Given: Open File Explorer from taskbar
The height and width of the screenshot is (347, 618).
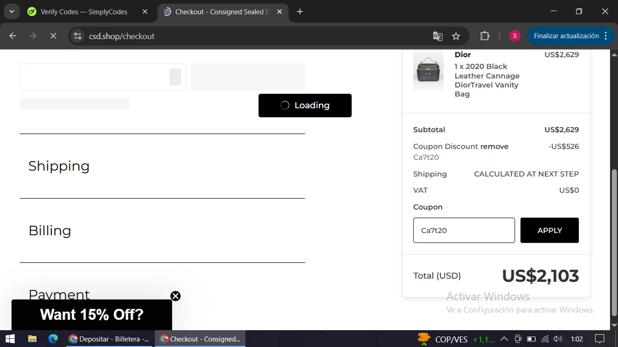Looking at the screenshot, I should (32, 339).
